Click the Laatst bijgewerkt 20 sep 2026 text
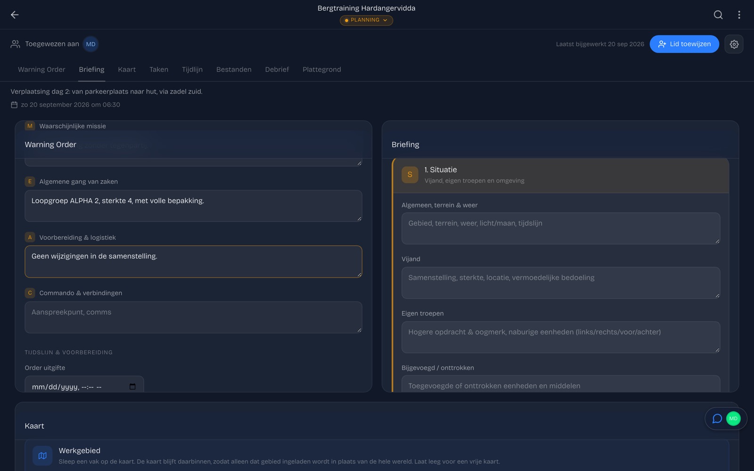This screenshot has width=754, height=471. [x=600, y=44]
